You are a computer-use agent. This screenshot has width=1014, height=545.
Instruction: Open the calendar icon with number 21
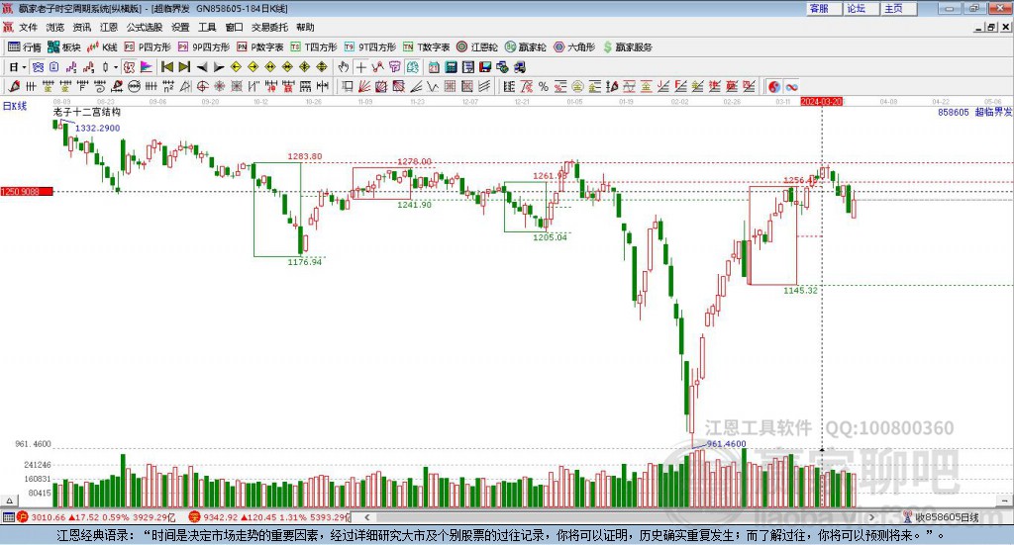coord(434,67)
